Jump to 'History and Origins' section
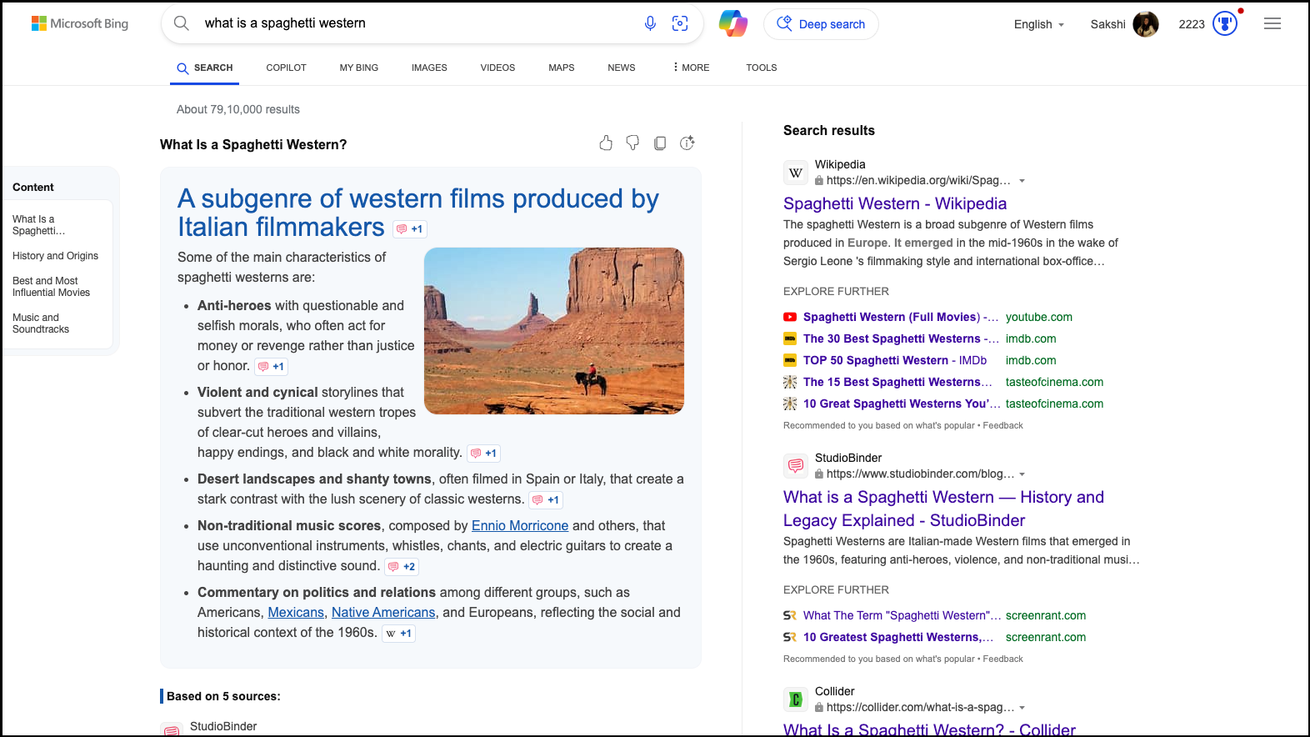This screenshot has width=1310, height=737. (x=56, y=256)
